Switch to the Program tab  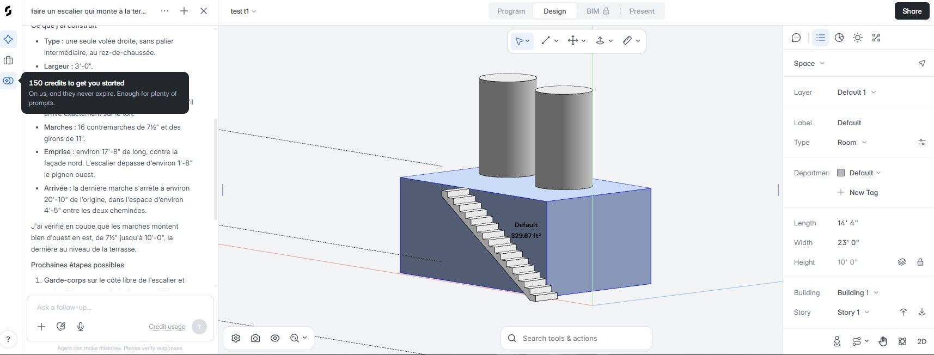(x=511, y=11)
